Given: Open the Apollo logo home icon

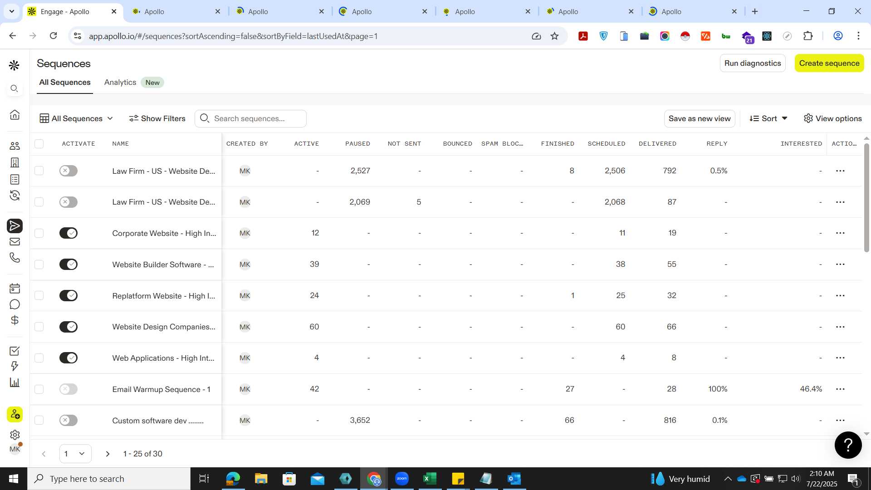Looking at the screenshot, I should (x=15, y=65).
